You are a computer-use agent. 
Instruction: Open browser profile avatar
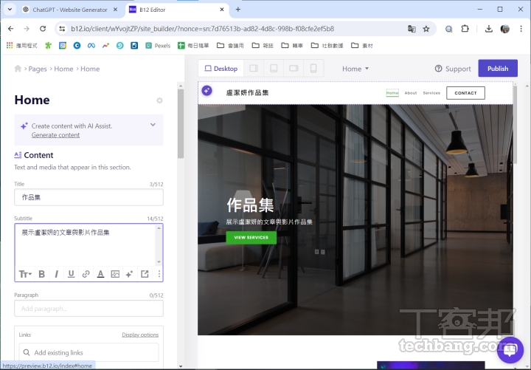[505, 29]
